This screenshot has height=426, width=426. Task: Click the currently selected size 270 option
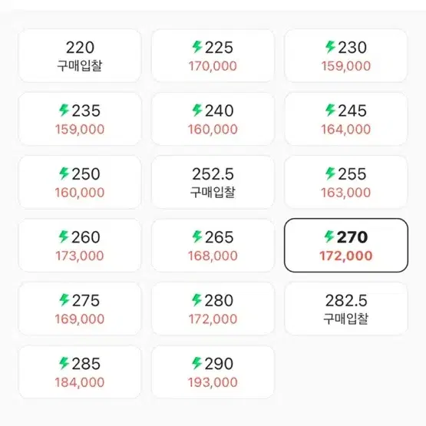(x=346, y=246)
